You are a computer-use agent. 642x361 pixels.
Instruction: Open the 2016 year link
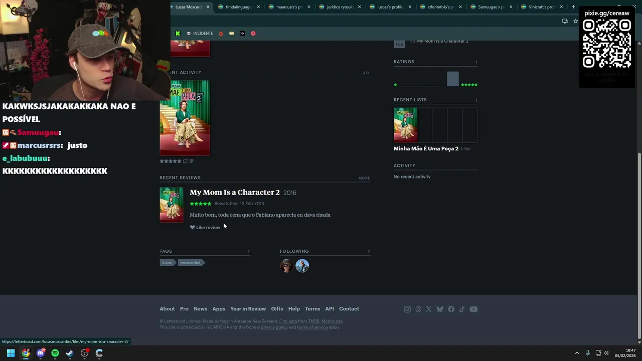pos(290,193)
